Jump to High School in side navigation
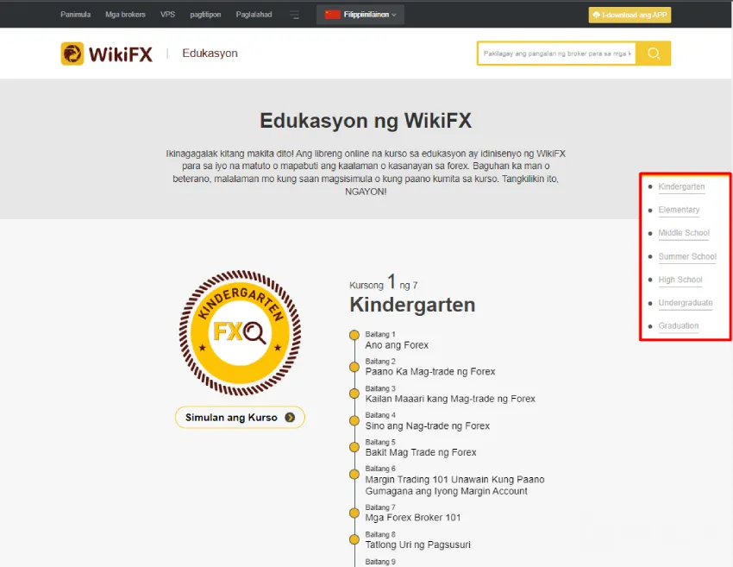The height and width of the screenshot is (567, 733). tap(680, 280)
